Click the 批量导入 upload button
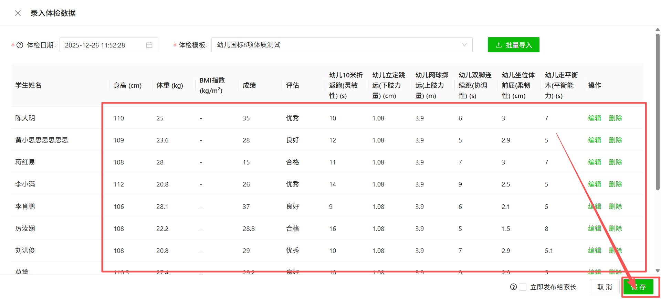 [x=513, y=45]
